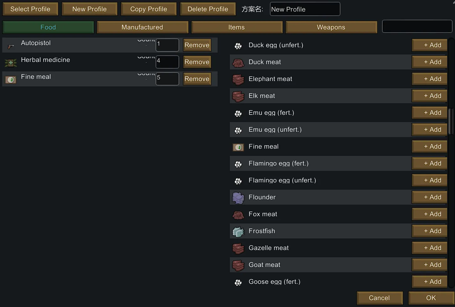
Task: Click the Autopistol count field
Action: tap(168, 45)
